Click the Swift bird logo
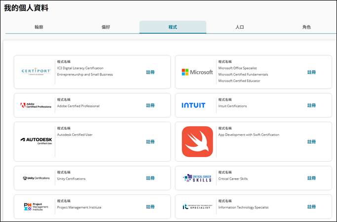 point(197,142)
